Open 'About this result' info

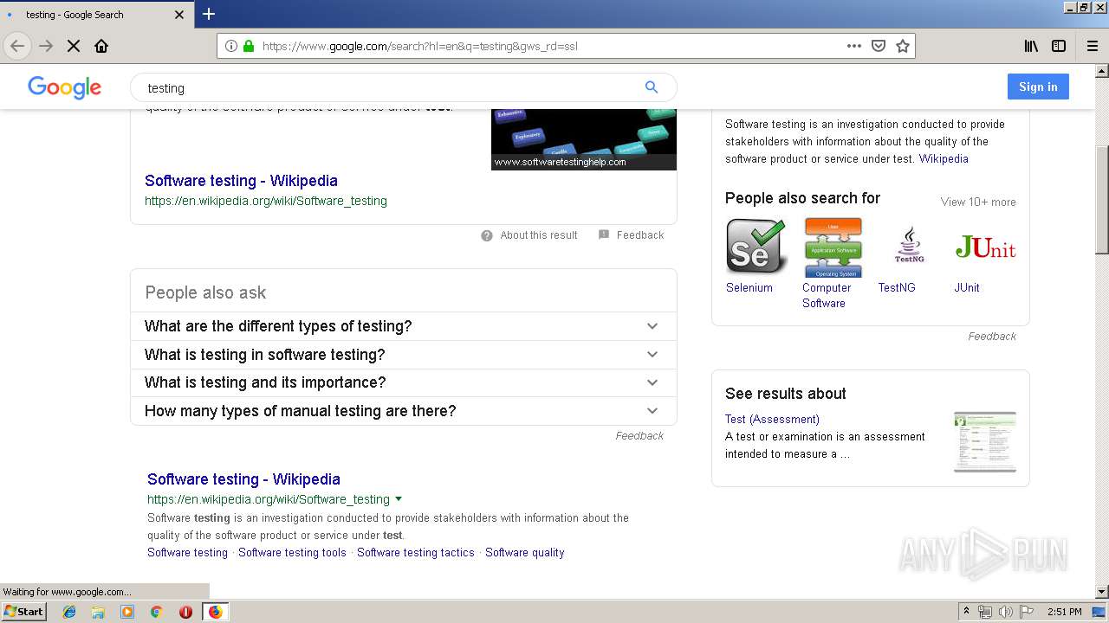(x=529, y=235)
